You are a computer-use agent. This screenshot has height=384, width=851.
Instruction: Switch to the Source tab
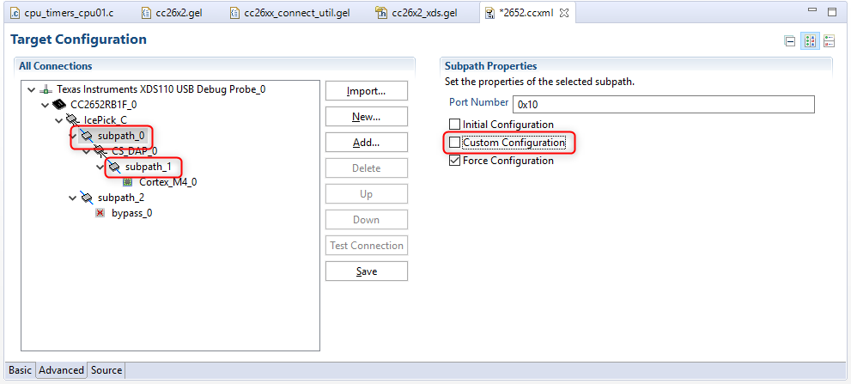[x=106, y=370]
